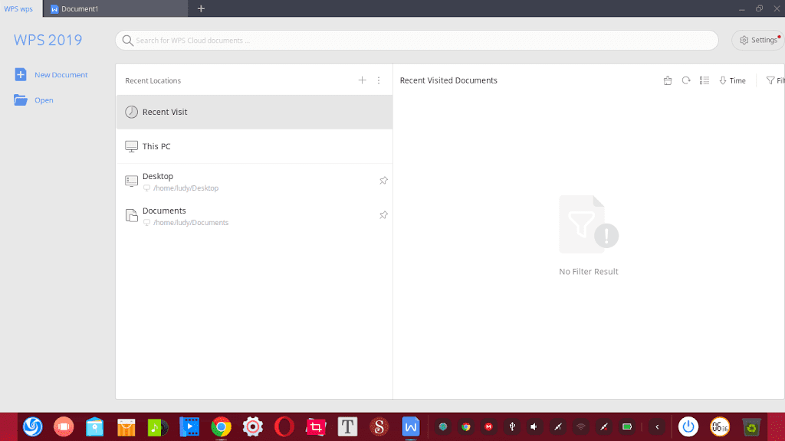The image size is (785, 441).
Task: Sort documents by Time
Action: (732, 80)
